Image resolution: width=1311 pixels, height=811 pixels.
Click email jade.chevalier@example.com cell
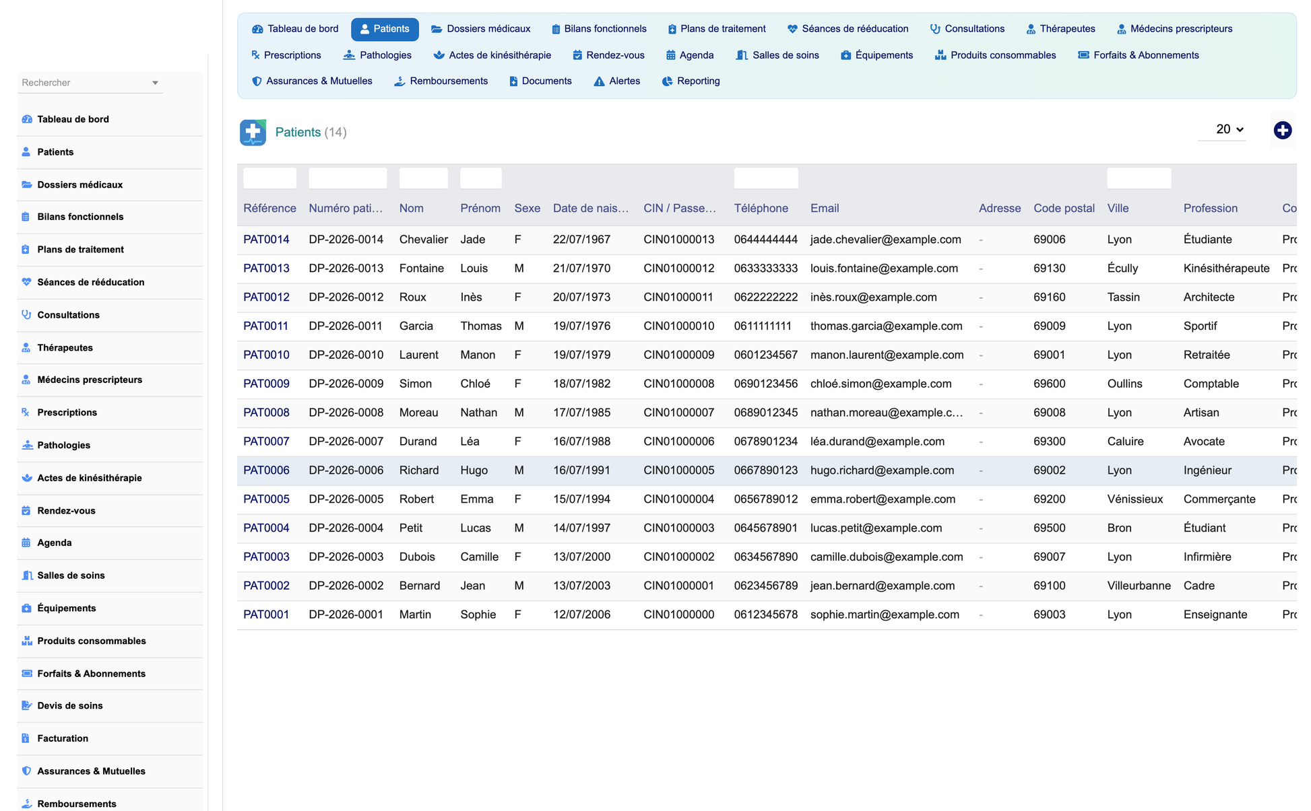885,240
